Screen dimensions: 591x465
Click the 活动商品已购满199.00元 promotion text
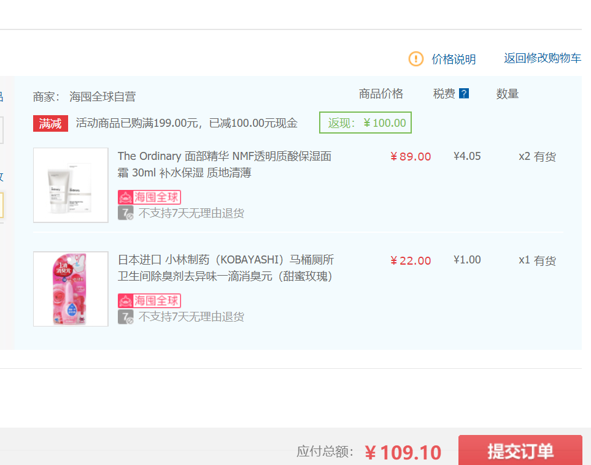coord(187,123)
